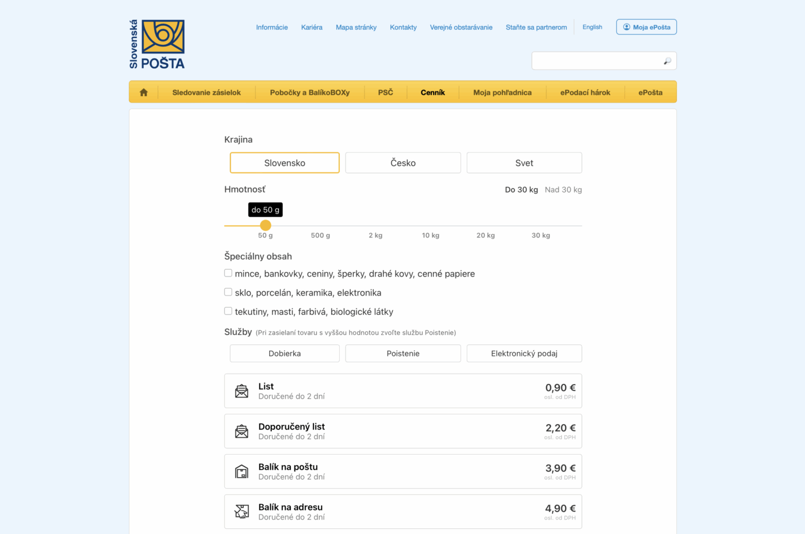Viewport: 805px width, 534px height.
Task: Click the Balík na poštu icon
Action: [x=241, y=472]
